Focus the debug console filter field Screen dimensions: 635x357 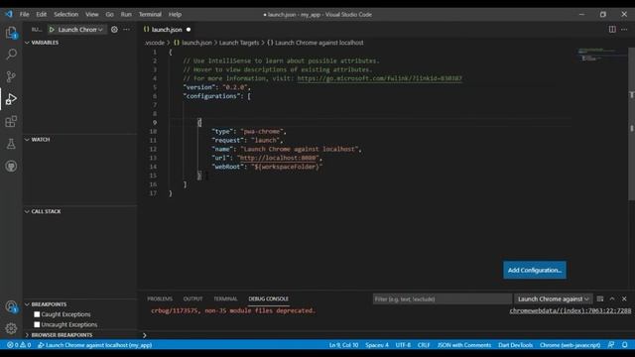442,299
